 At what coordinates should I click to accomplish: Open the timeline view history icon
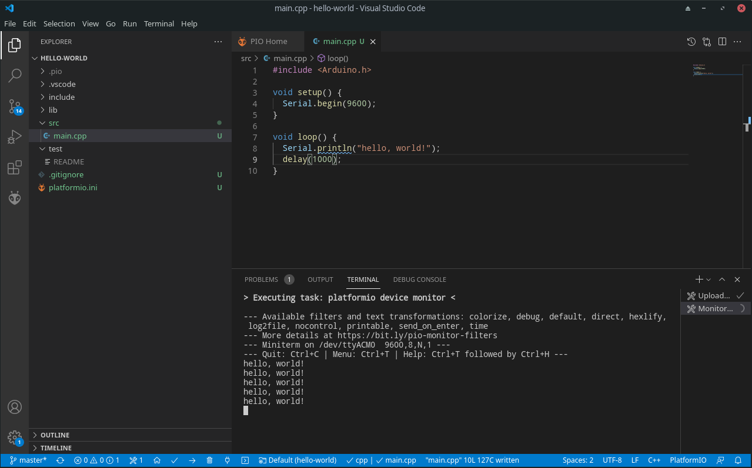(691, 42)
